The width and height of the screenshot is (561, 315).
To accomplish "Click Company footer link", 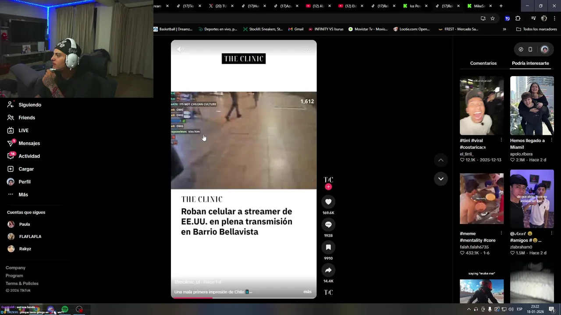I will pyautogui.click(x=15, y=268).
